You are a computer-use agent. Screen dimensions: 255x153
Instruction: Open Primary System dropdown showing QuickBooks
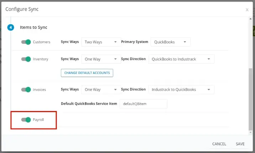pos(170,42)
